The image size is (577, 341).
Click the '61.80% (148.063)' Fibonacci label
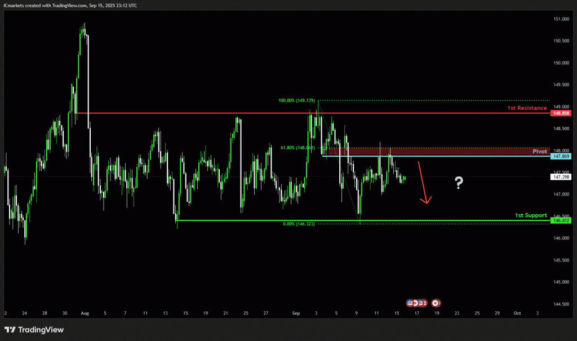[298, 148]
